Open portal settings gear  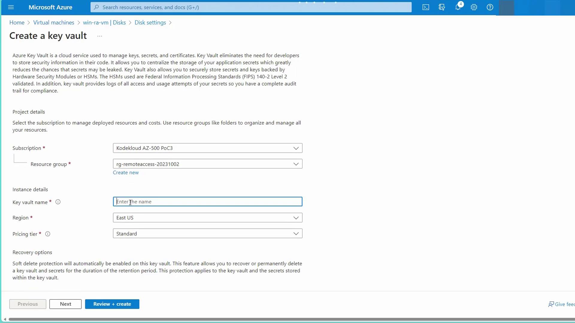(474, 7)
